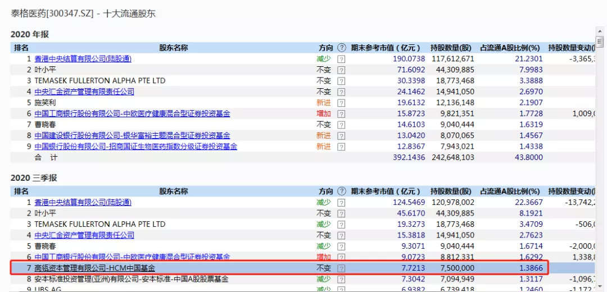Open 银华富裕主题混合型证券投资基金 link
Image resolution: width=607 pixels, height=292 pixels.
133,136
